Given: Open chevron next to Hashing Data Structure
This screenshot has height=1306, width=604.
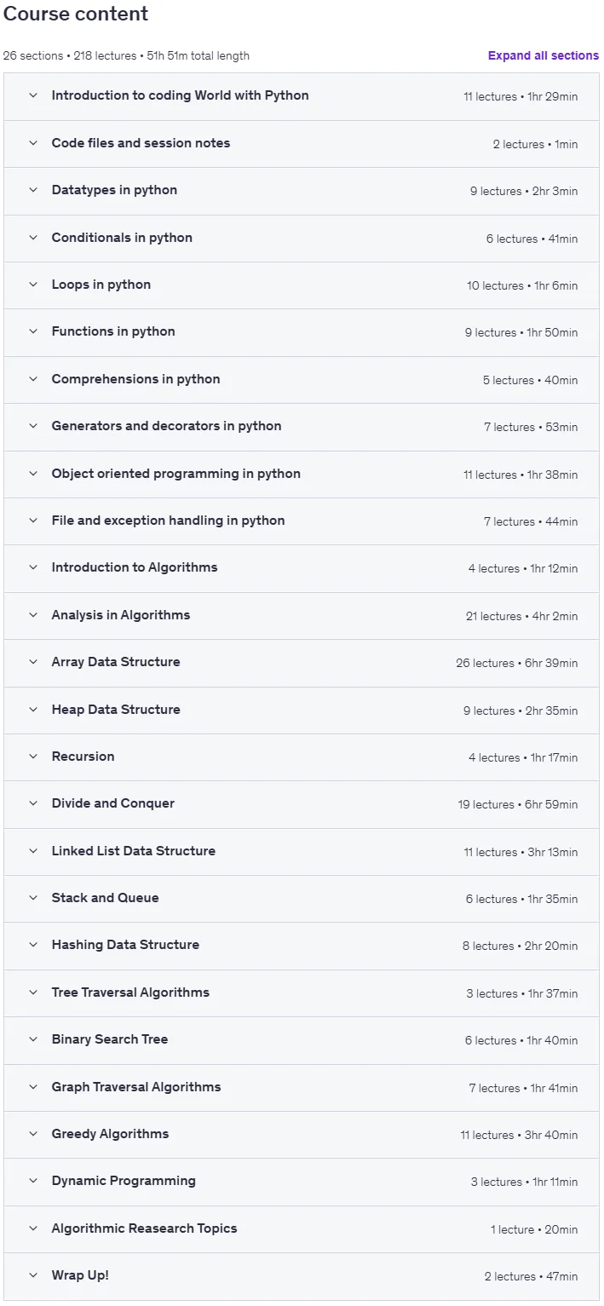Looking at the screenshot, I should click(33, 944).
